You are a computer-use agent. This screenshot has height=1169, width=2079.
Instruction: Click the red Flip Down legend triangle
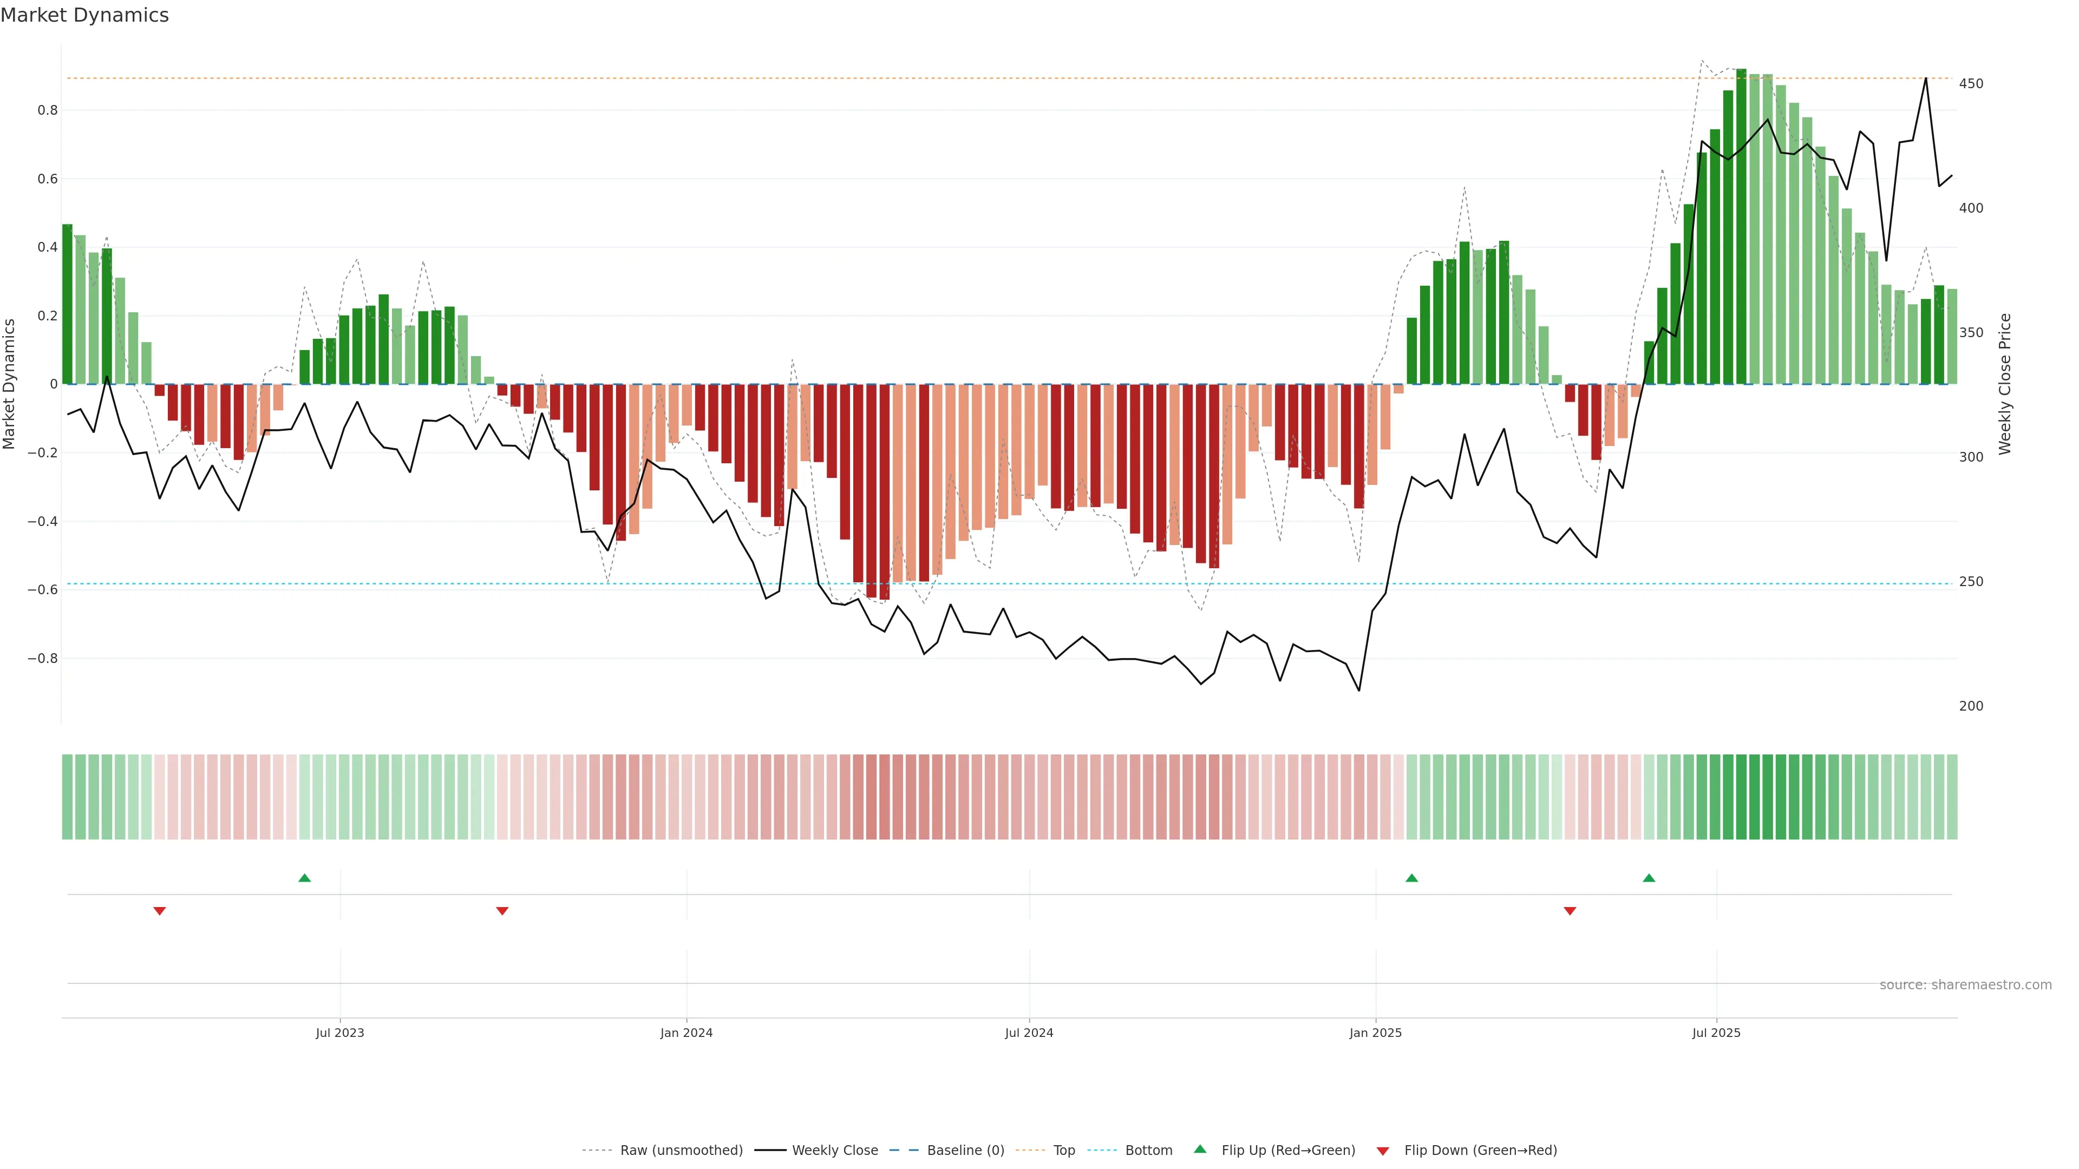click(1383, 1151)
